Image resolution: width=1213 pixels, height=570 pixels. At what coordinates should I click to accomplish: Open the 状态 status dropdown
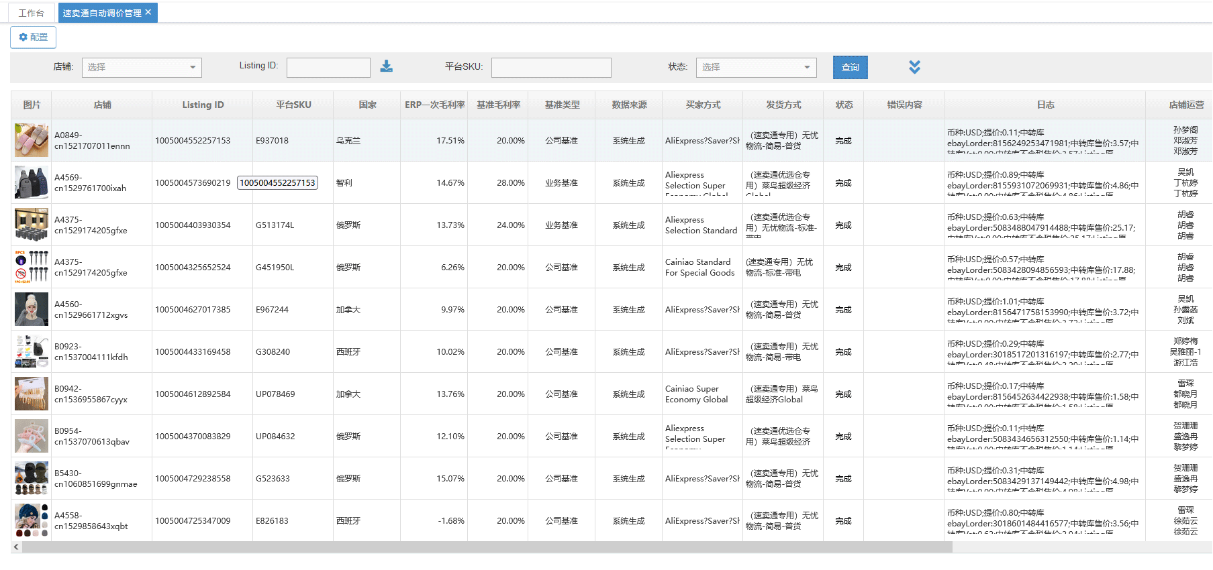click(756, 67)
